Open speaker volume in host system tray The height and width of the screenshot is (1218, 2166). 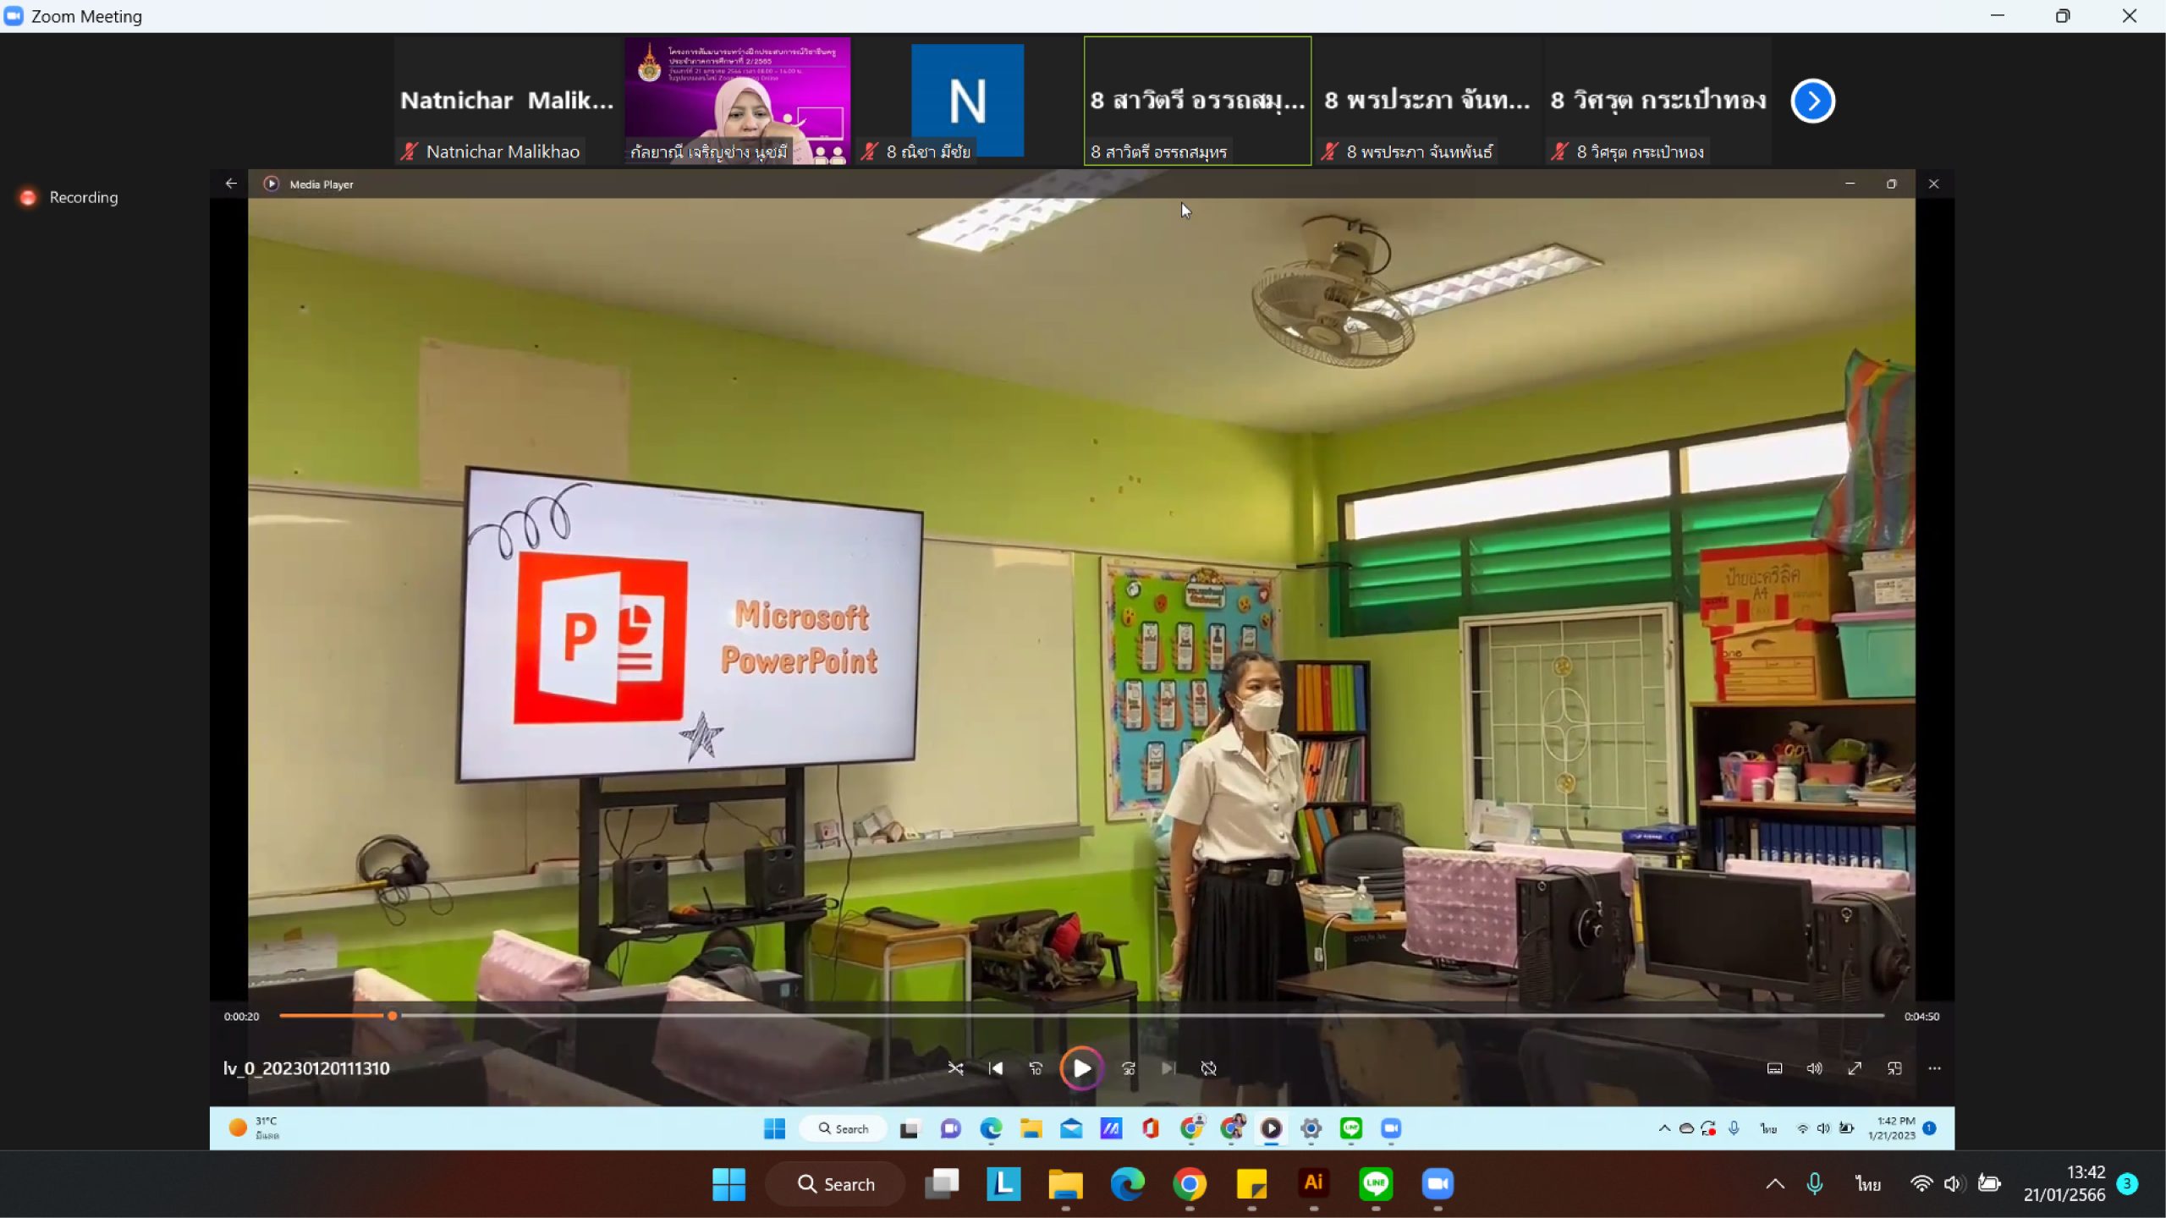(x=1953, y=1184)
